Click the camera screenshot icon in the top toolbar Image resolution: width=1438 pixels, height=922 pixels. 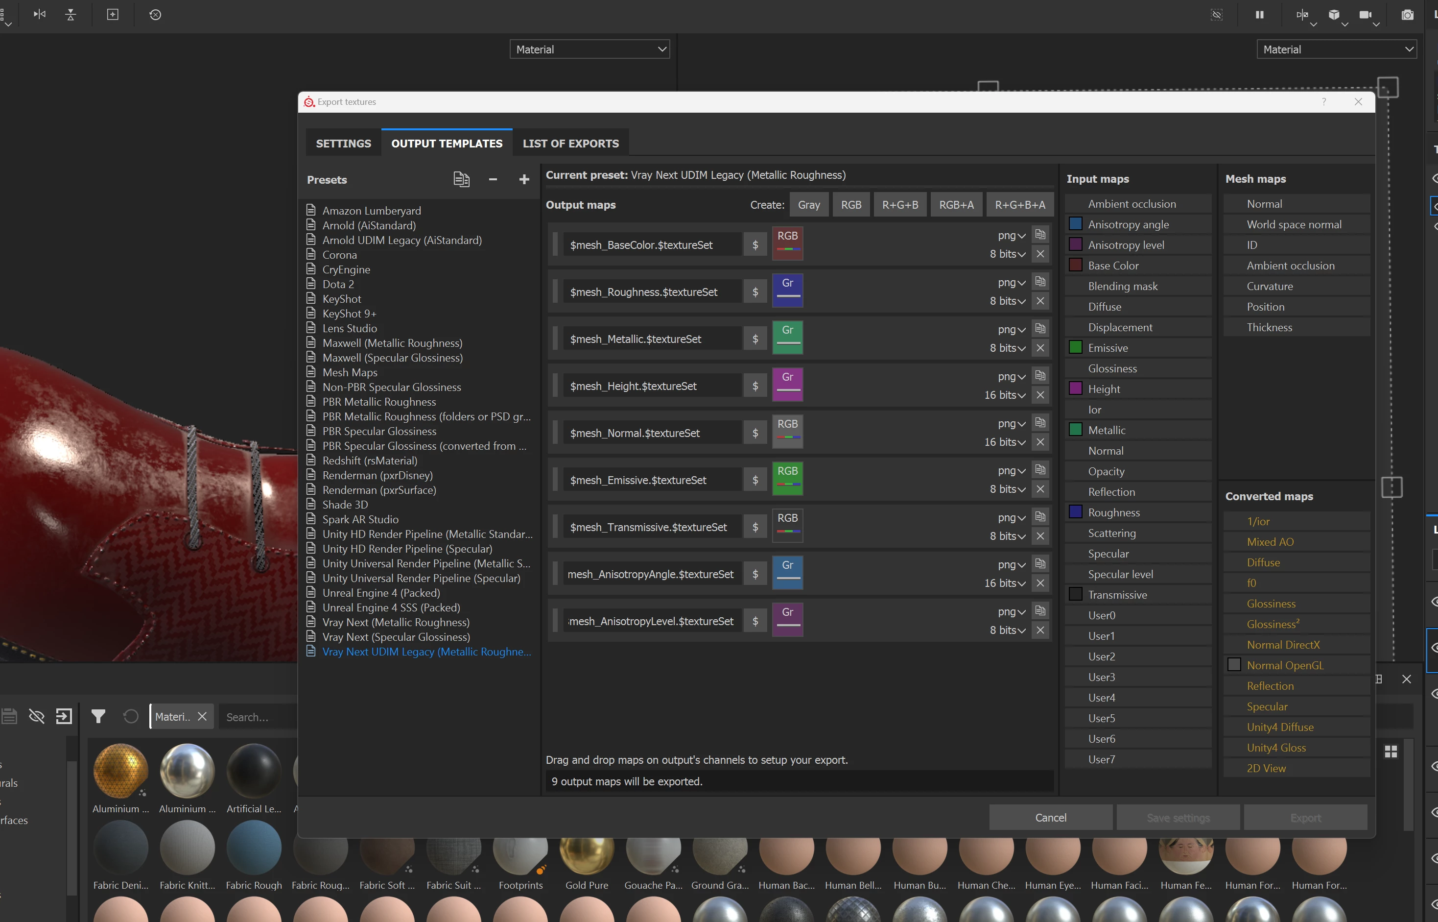[x=1408, y=15]
